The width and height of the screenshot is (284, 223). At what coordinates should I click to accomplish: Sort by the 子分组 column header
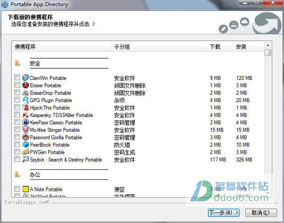tap(159, 46)
